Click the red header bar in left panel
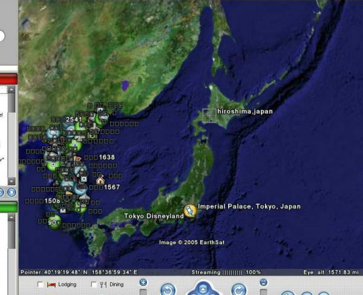Screen dimensions: 363x295 click(x=8, y=79)
